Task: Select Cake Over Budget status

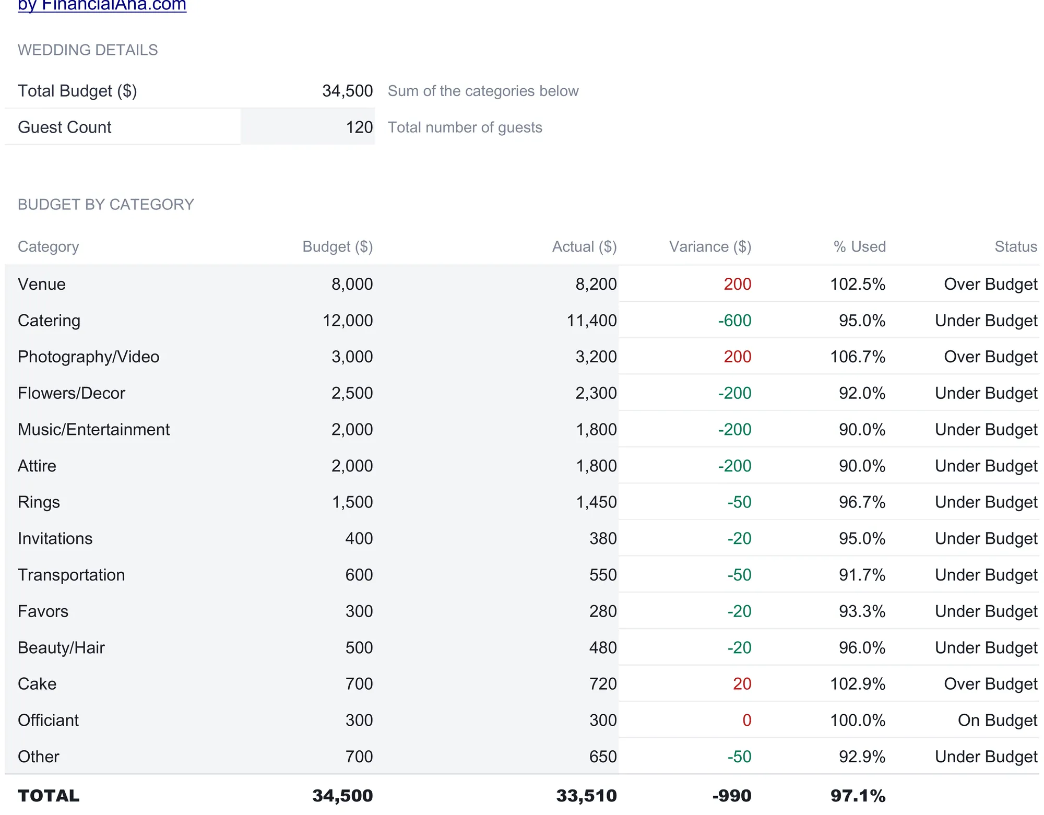Action: (991, 684)
